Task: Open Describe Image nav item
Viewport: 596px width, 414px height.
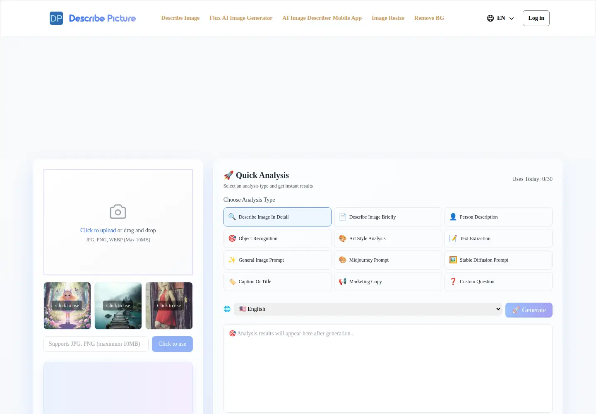Action: click(180, 18)
